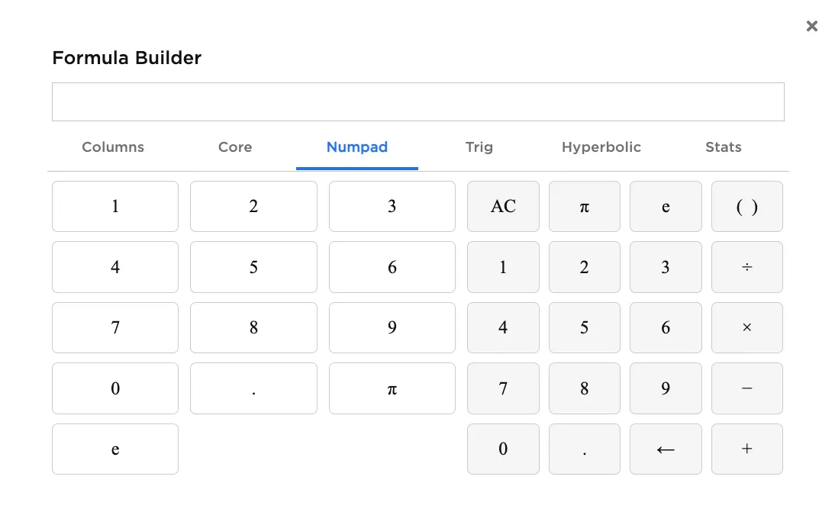Enter the digit 7 on the left keypad
Screen dimensions: 835x528
tap(115, 327)
